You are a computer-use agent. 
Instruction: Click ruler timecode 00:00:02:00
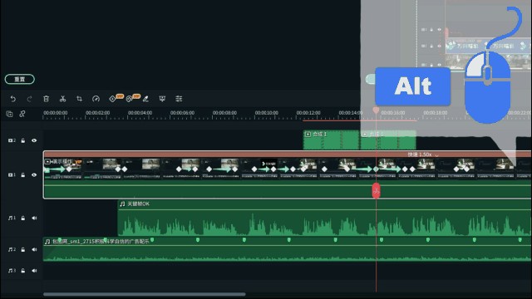(98, 113)
